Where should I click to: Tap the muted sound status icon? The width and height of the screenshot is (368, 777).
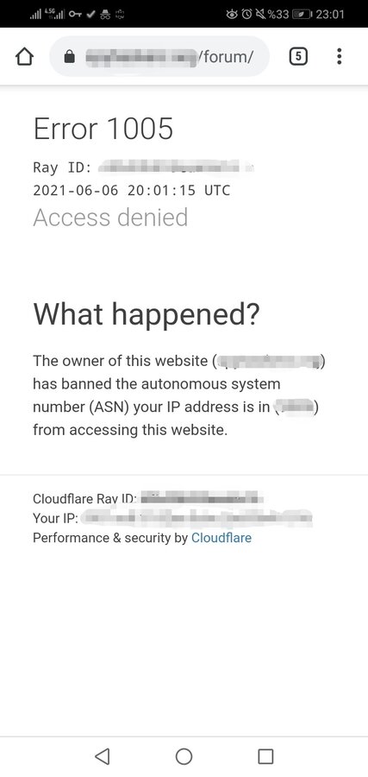[259, 14]
